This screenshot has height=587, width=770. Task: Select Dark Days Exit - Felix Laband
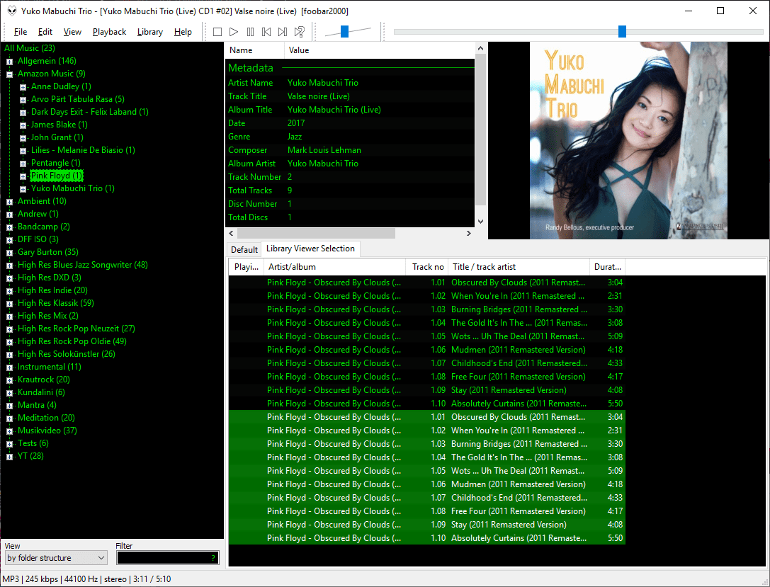pos(89,112)
